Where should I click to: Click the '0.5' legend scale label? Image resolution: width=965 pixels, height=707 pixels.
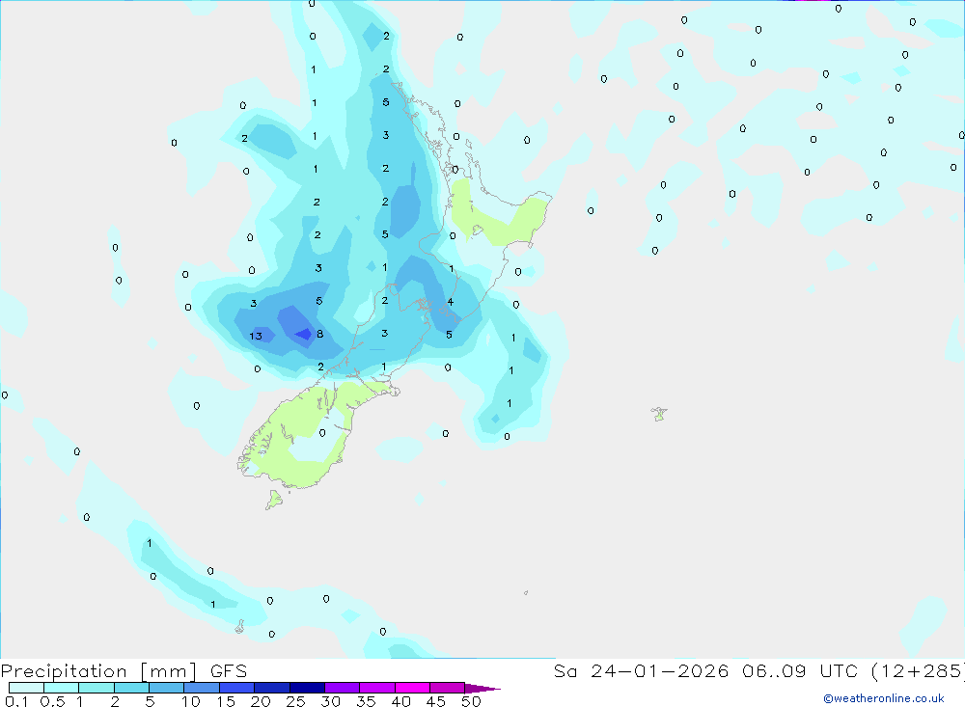pyautogui.click(x=52, y=701)
